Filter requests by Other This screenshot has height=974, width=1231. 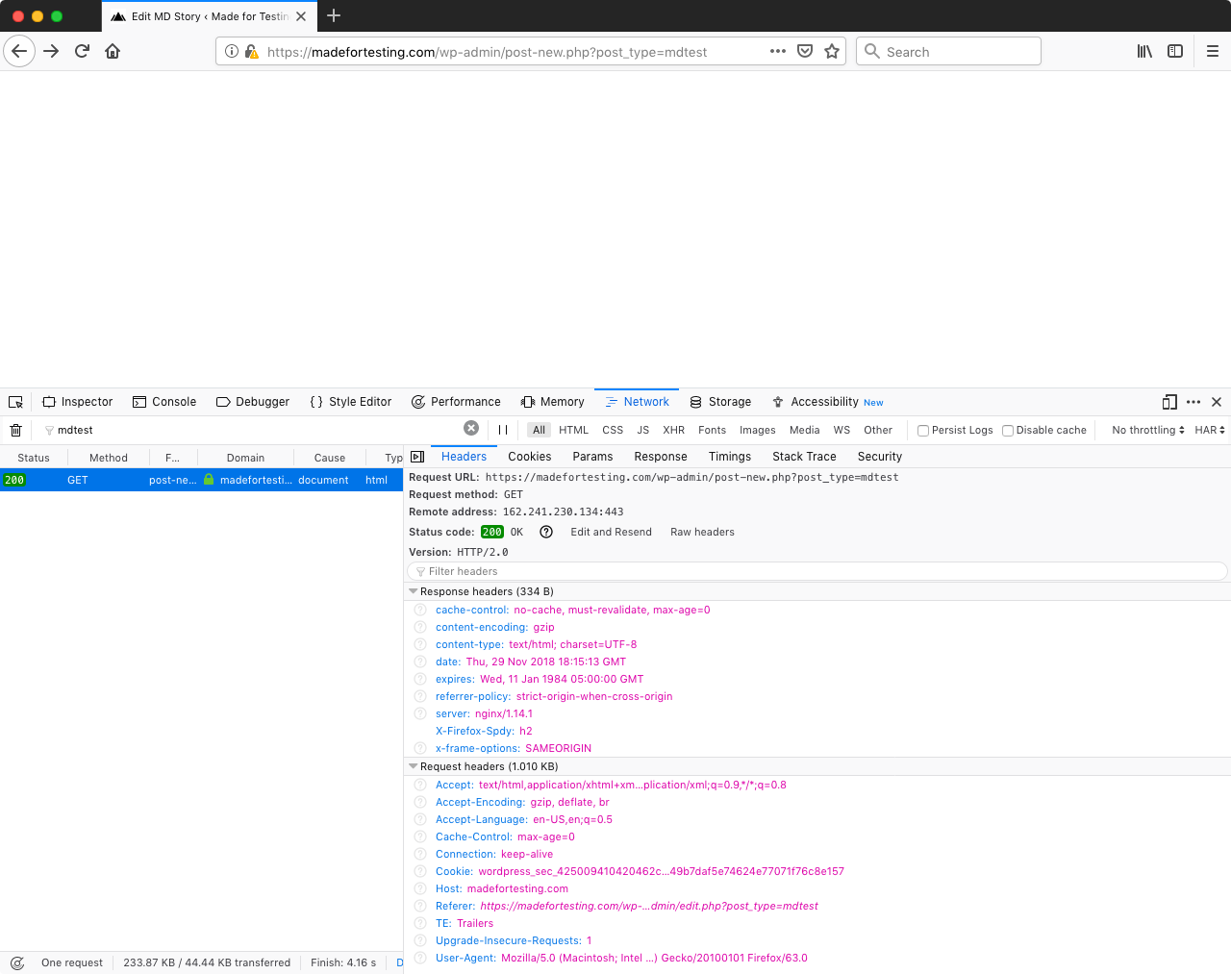tap(878, 430)
